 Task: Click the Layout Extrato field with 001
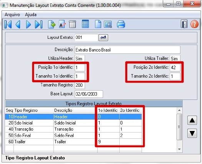(x=86, y=38)
